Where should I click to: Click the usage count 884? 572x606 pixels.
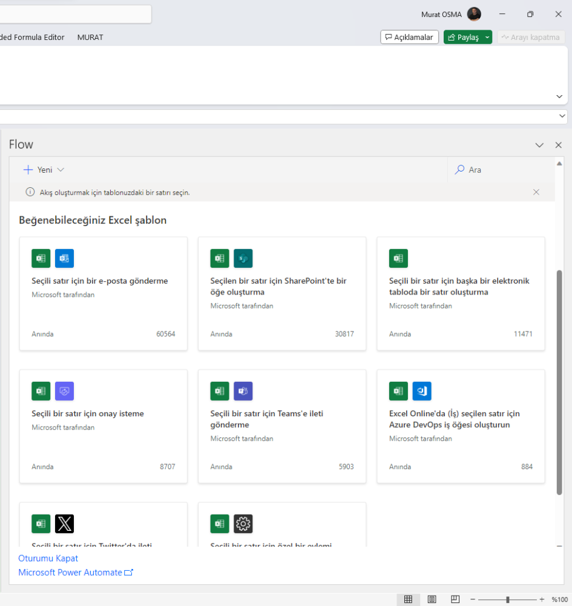pos(527,467)
